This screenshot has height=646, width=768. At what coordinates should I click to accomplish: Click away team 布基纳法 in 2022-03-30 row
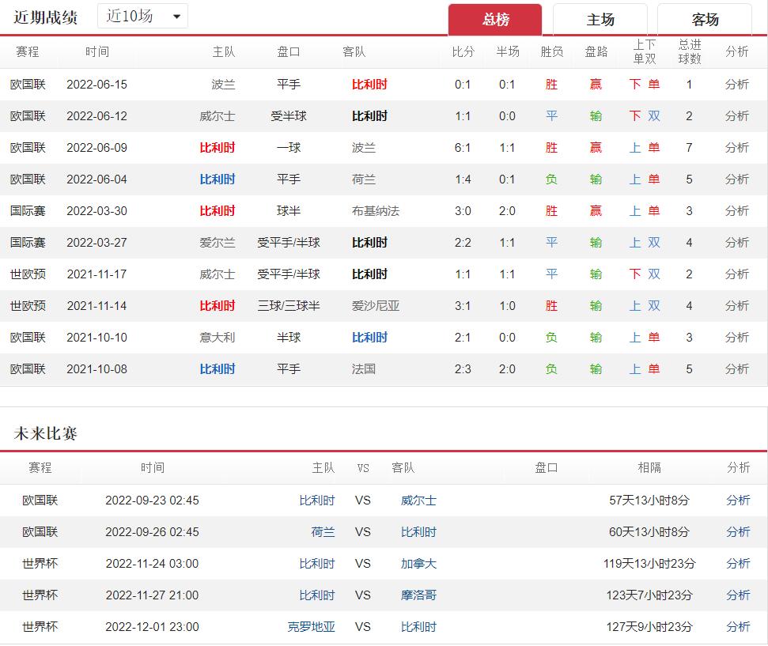(x=376, y=210)
